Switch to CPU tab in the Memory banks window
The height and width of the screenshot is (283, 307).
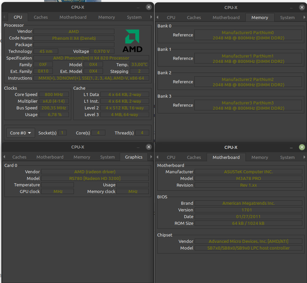[171, 18]
